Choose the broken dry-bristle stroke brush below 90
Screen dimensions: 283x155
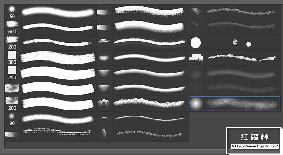[50, 134]
